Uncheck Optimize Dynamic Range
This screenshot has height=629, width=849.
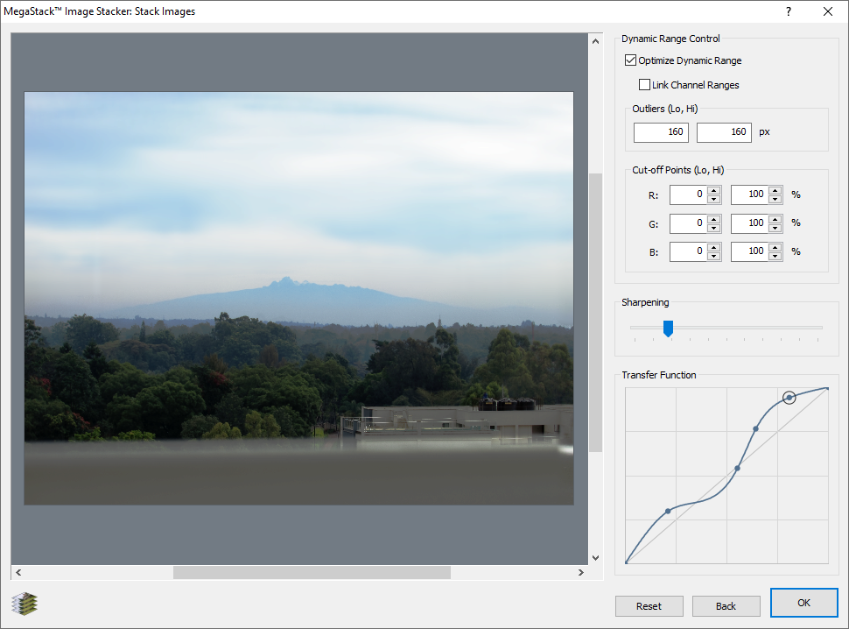630,60
